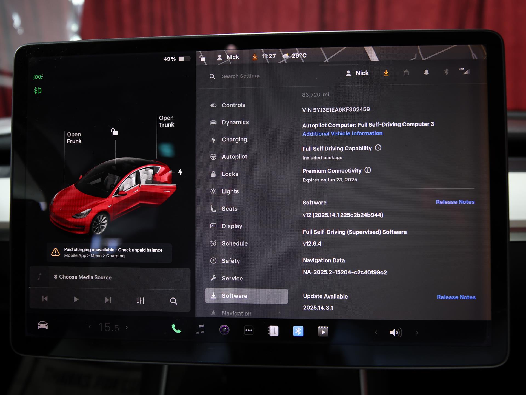Tap Open Frunk on car view
This screenshot has height=395, width=526.
(x=74, y=138)
